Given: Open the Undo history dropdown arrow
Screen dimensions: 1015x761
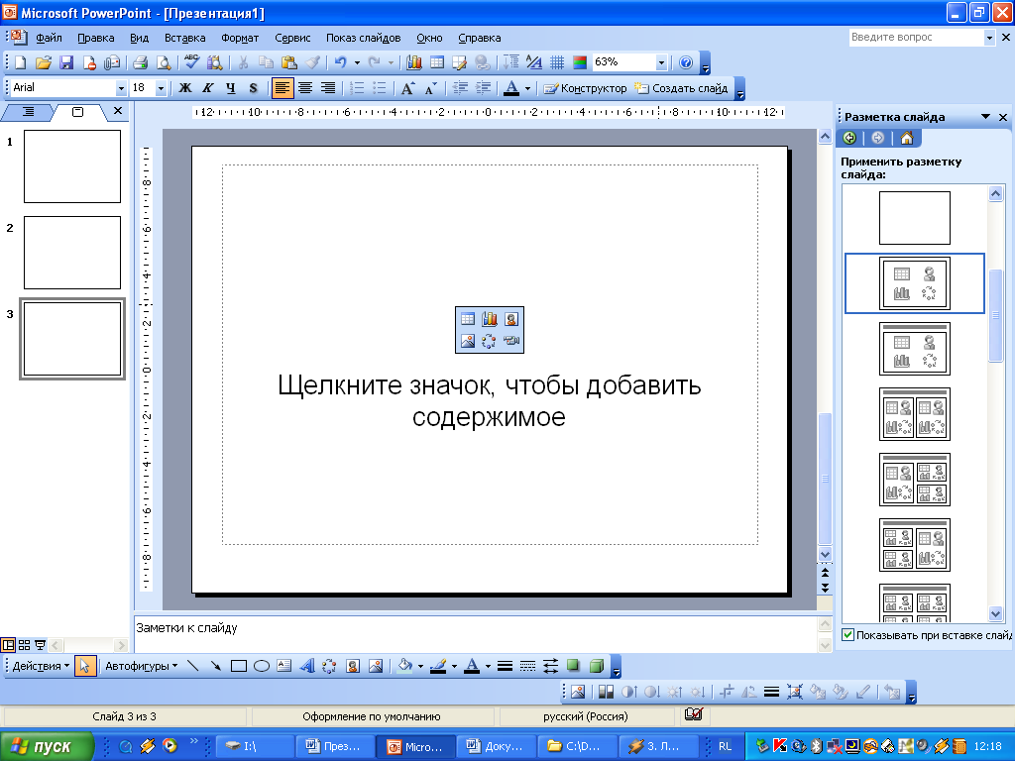Looking at the screenshot, I should point(357,62).
